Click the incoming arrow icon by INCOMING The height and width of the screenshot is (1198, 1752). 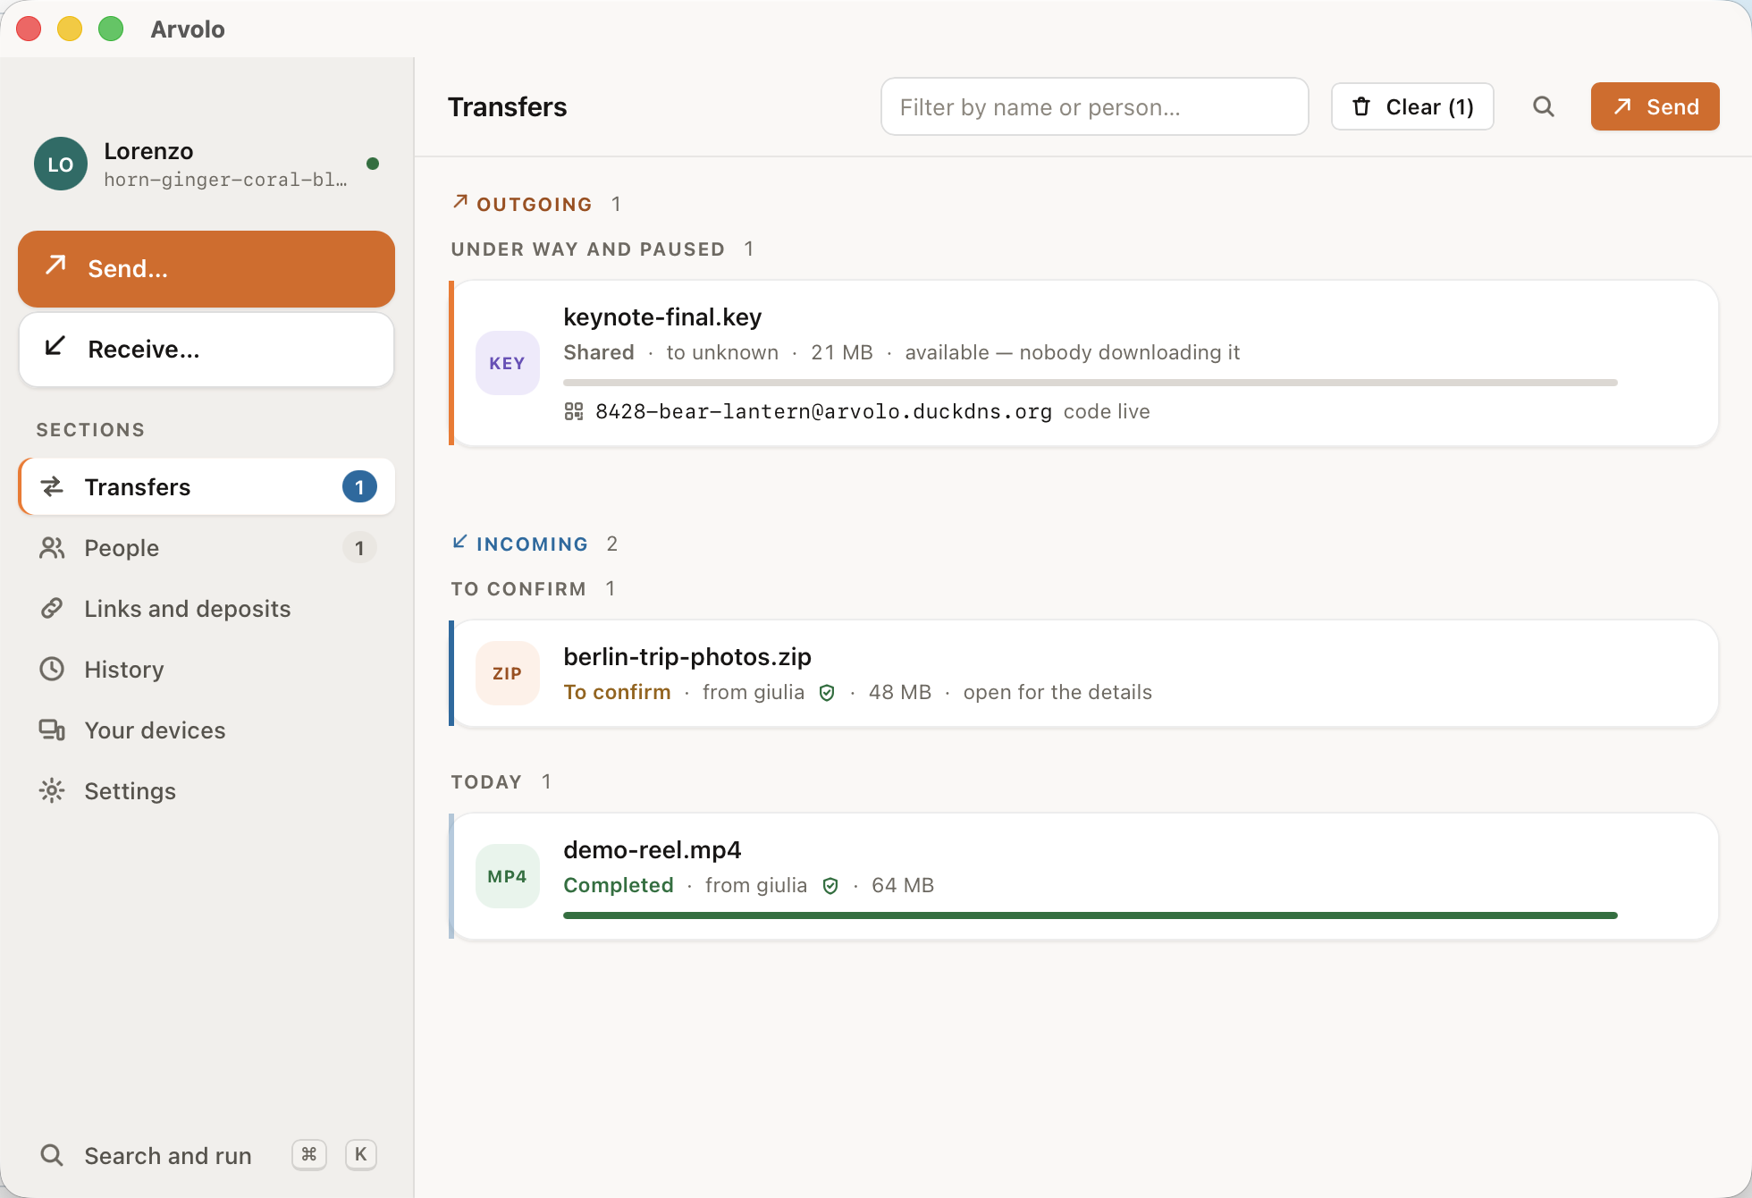pos(460,542)
